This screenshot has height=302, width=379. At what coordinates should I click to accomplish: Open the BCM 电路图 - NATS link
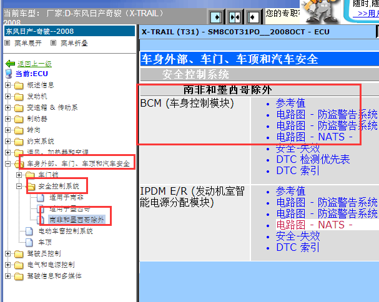click(x=314, y=137)
